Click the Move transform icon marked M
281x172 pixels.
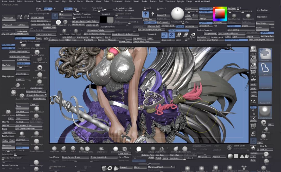tap(186, 35)
